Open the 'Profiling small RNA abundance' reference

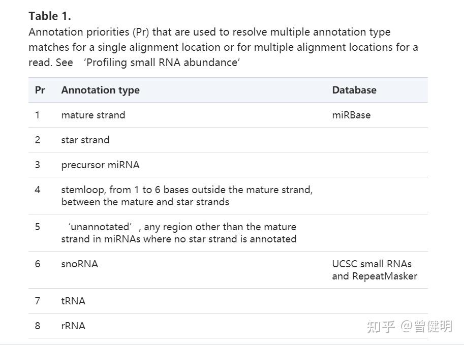162,62
